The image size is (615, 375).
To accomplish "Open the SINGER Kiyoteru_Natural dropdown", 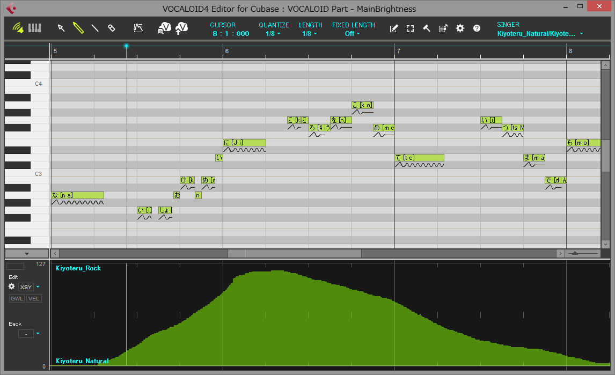I will (x=540, y=34).
